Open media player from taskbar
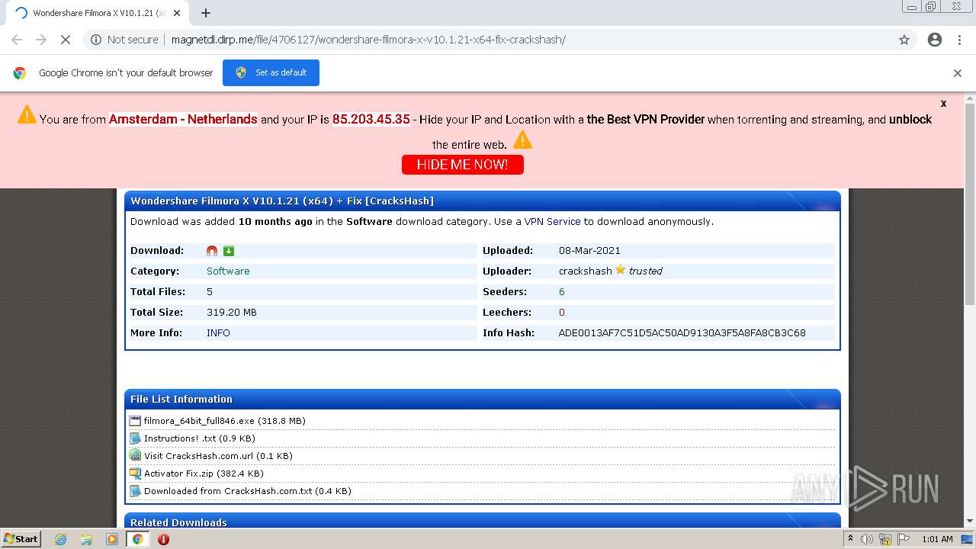976x549 pixels. 112,539
